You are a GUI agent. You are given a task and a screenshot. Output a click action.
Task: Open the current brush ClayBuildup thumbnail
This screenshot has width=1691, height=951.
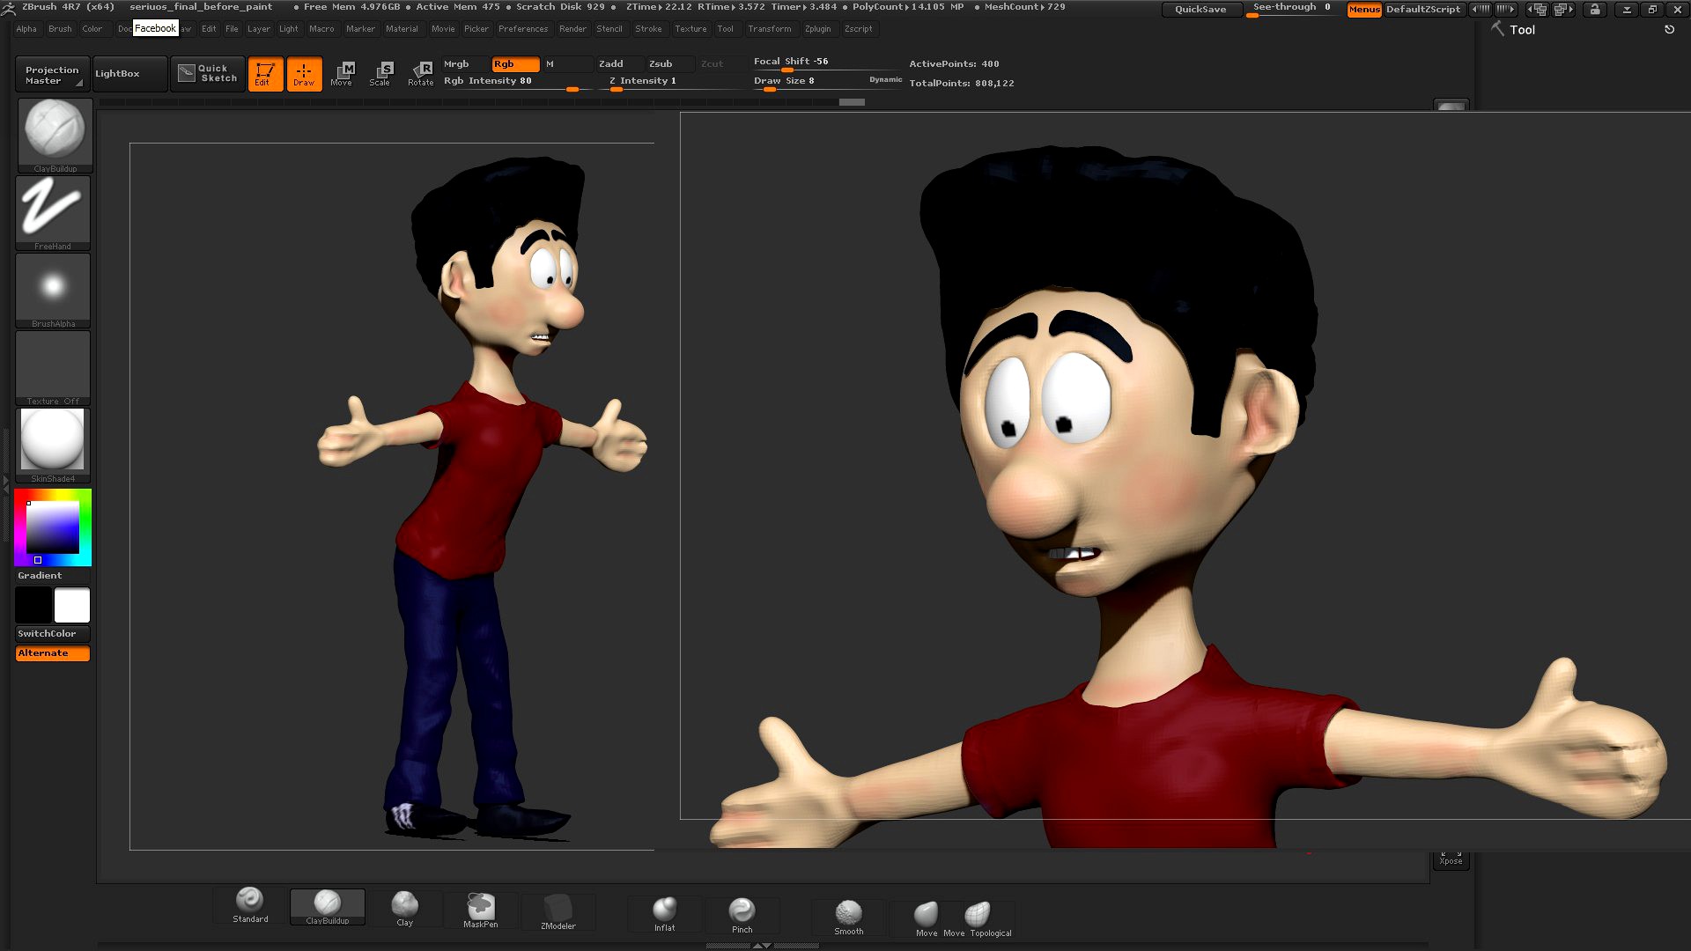pos(55,136)
